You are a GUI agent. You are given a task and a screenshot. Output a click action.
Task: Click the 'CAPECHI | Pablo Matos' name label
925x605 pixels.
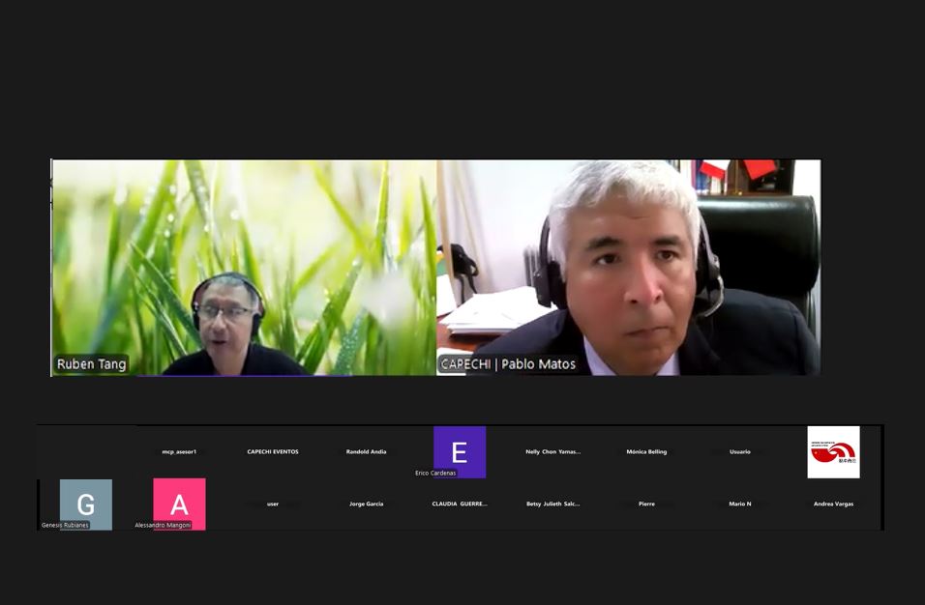[508, 364]
